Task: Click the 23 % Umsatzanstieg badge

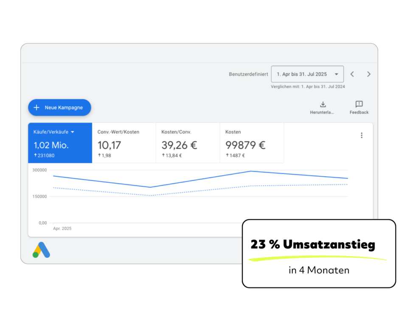Action: [313, 245]
